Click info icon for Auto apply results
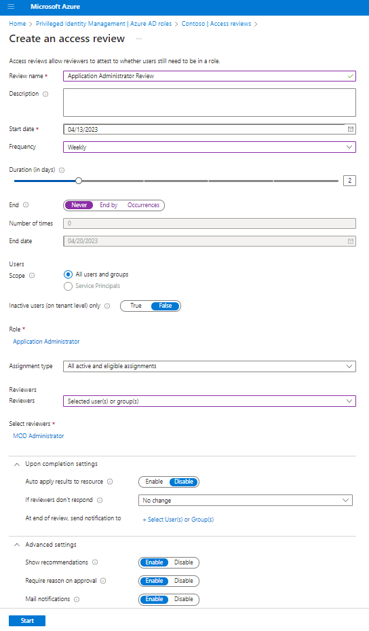This screenshot has height=631, width=369. pyautogui.click(x=110, y=482)
